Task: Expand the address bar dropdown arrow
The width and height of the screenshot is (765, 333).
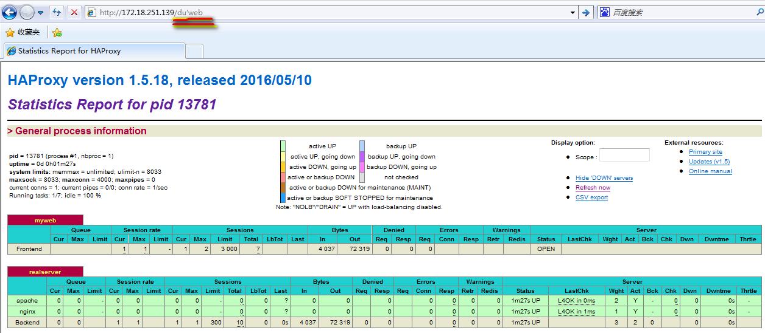Action: click(x=573, y=13)
